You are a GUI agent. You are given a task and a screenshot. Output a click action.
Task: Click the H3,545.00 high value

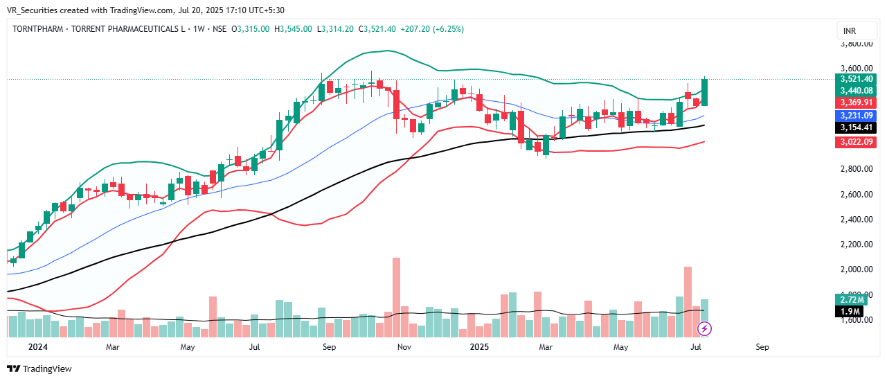point(294,29)
